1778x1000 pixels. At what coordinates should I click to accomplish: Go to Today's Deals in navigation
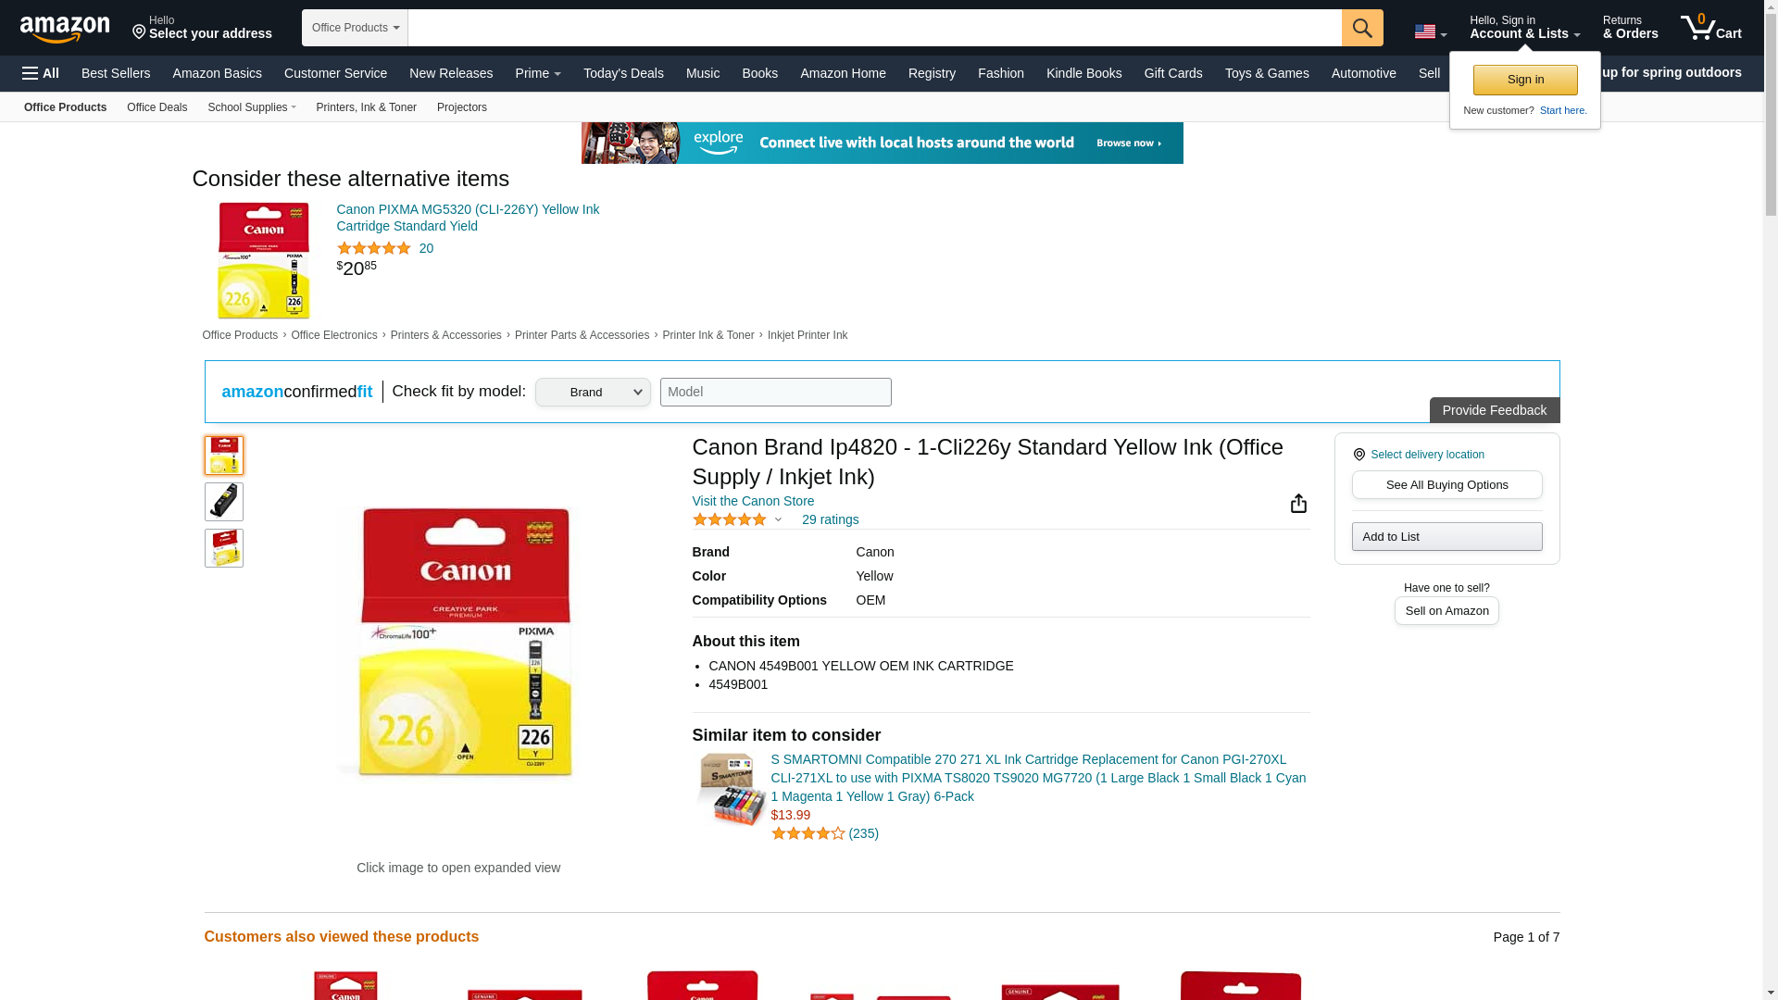(x=623, y=73)
